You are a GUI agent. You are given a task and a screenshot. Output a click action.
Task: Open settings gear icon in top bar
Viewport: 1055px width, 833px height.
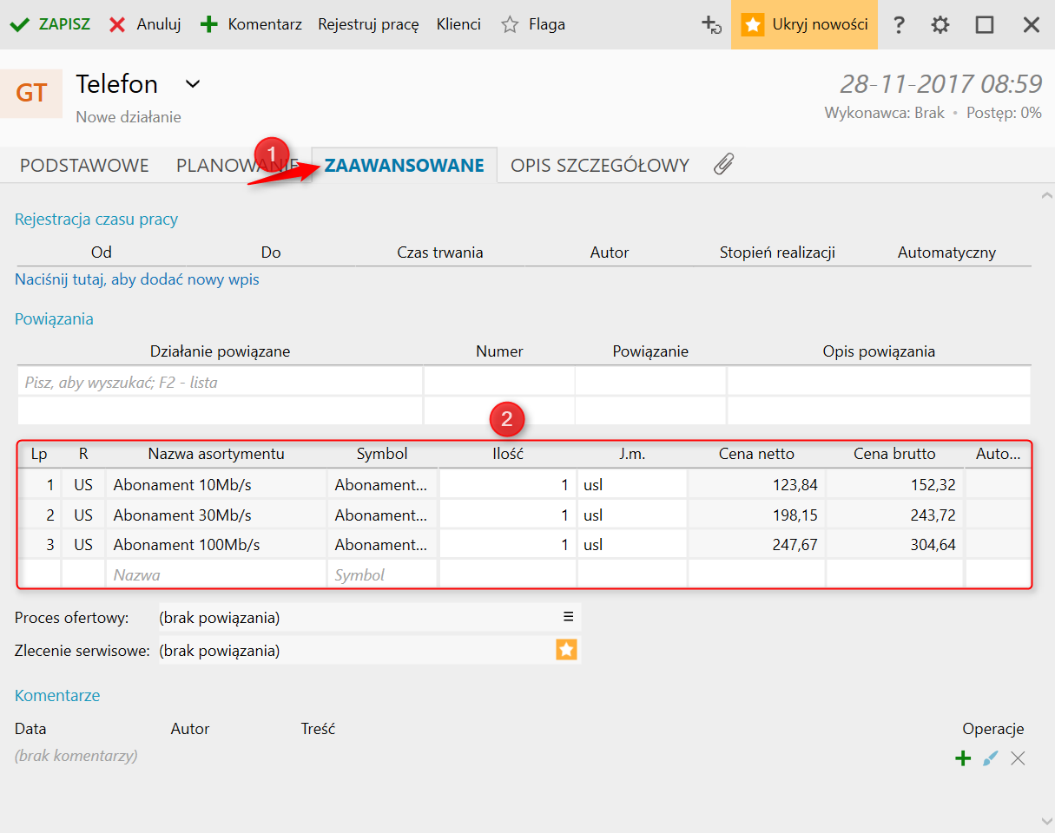(940, 24)
